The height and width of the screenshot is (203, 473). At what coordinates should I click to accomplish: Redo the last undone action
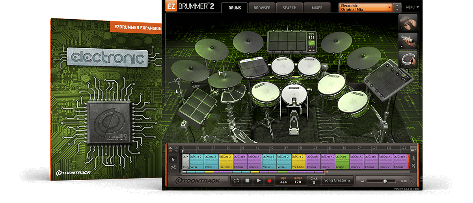click(x=176, y=148)
